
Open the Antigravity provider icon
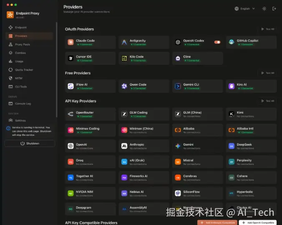[124, 42]
